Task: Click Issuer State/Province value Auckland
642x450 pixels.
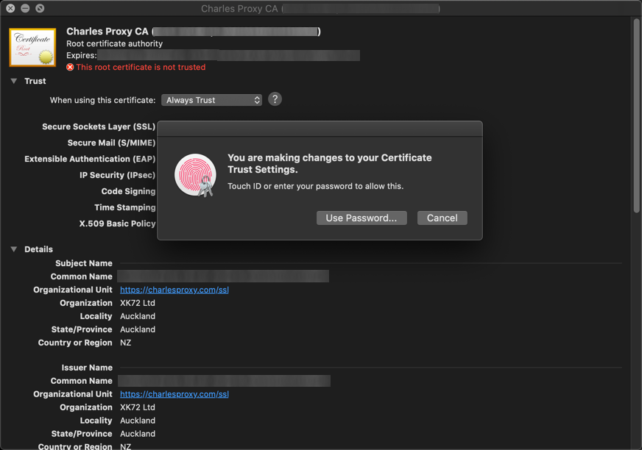Action: 138,434
